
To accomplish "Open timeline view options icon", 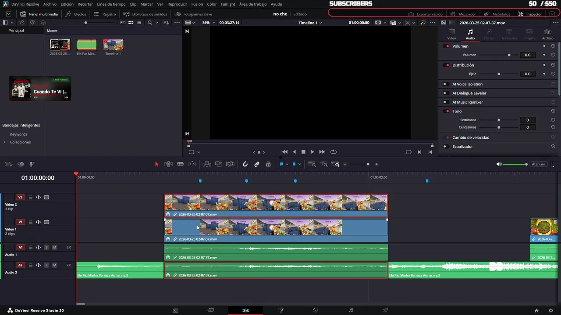I will (8, 164).
